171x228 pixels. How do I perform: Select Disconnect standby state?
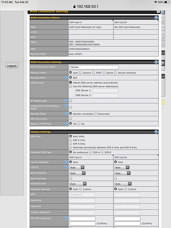[95, 114]
